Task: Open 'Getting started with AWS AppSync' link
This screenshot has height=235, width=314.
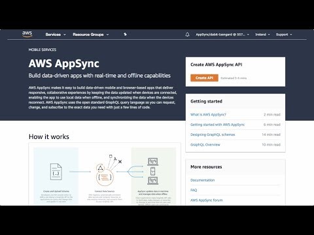Action: click(217, 125)
